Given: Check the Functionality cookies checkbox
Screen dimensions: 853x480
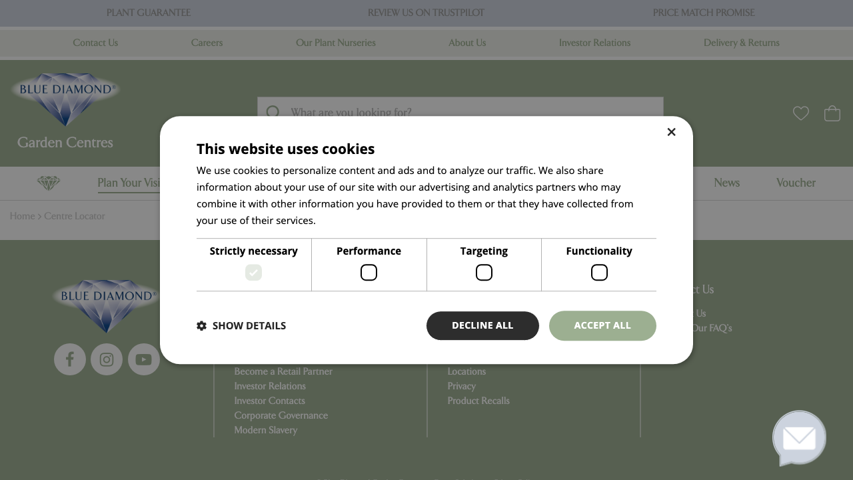Looking at the screenshot, I should pyautogui.click(x=599, y=273).
